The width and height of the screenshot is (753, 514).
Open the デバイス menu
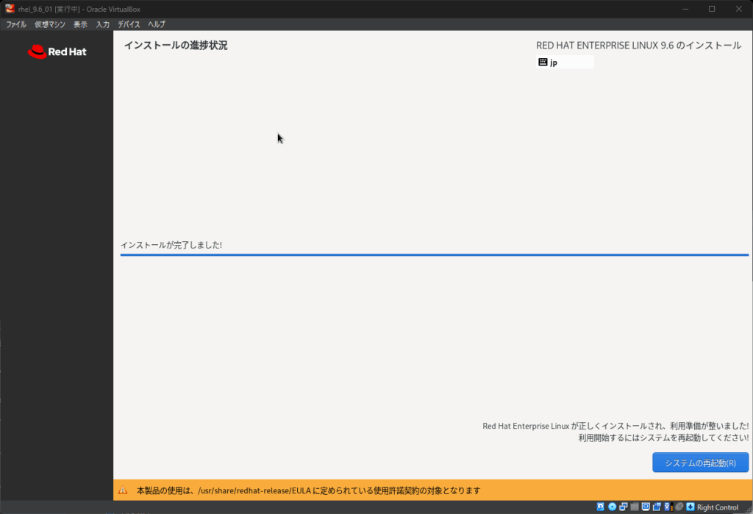pos(129,24)
